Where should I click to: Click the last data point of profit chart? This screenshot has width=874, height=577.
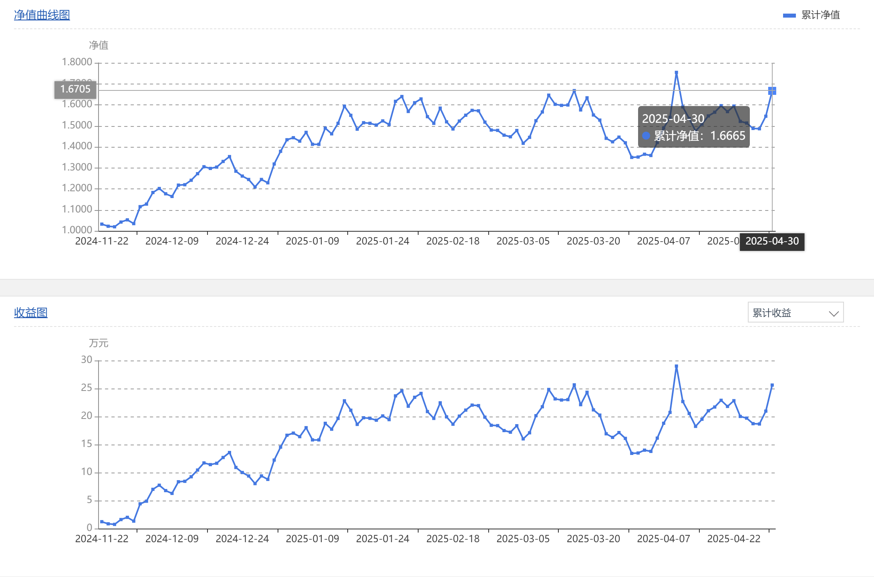pyautogui.click(x=772, y=385)
